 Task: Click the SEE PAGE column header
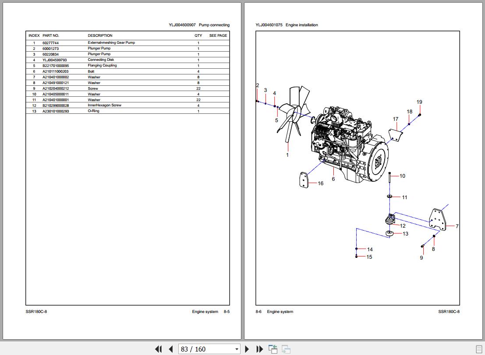click(x=218, y=35)
